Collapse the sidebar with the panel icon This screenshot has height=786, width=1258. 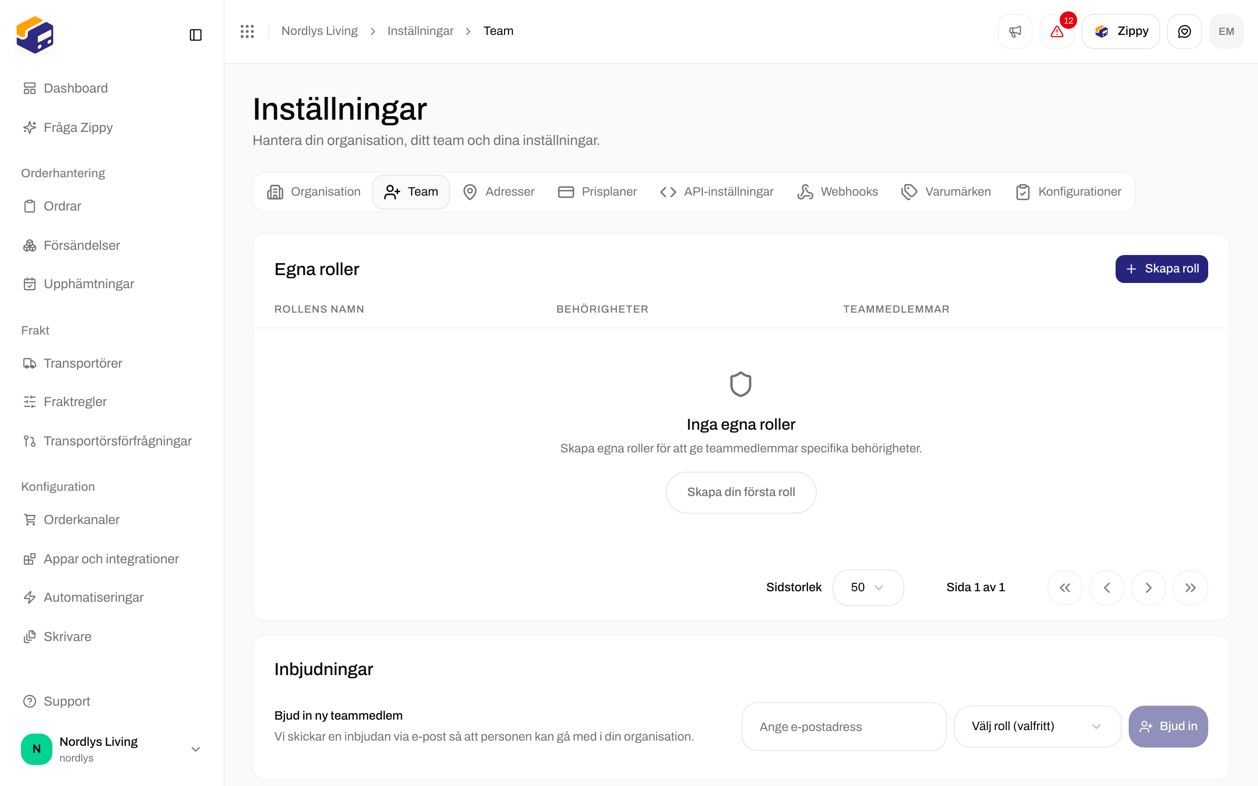195,35
